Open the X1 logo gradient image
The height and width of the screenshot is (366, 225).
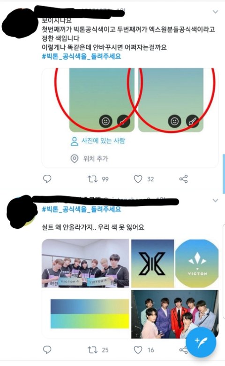click(152, 263)
